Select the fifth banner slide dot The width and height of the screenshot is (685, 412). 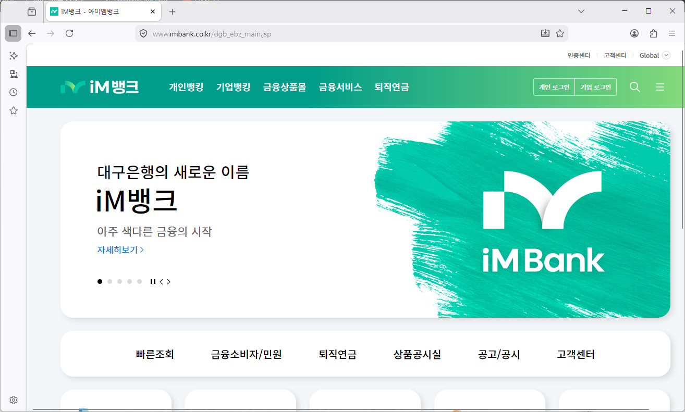click(139, 281)
